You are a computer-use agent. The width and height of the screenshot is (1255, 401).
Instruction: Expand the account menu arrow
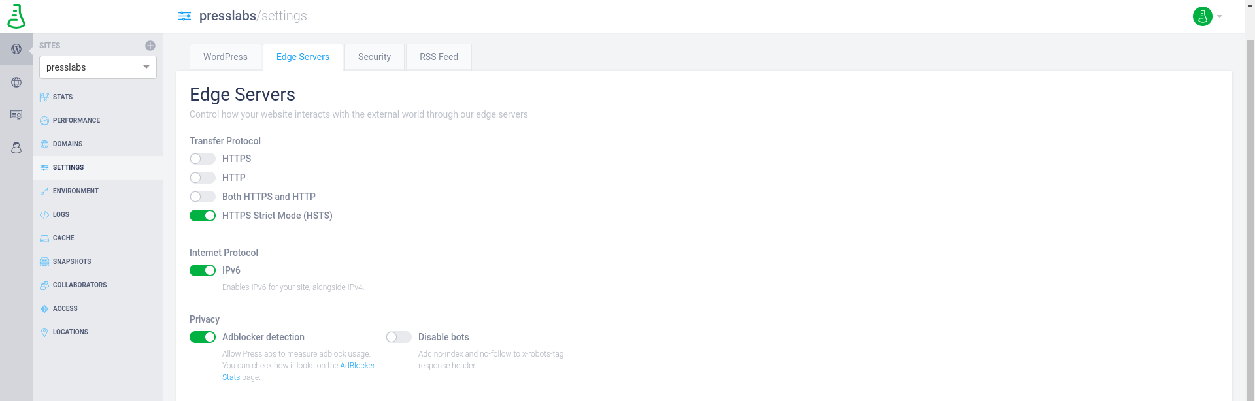(x=1220, y=16)
